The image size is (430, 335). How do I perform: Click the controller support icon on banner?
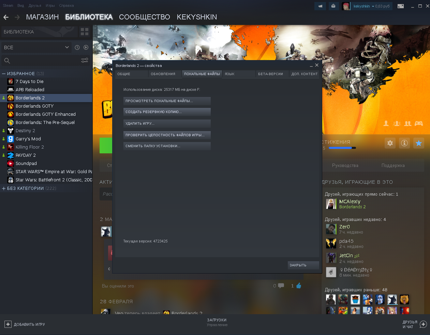point(419,123)
